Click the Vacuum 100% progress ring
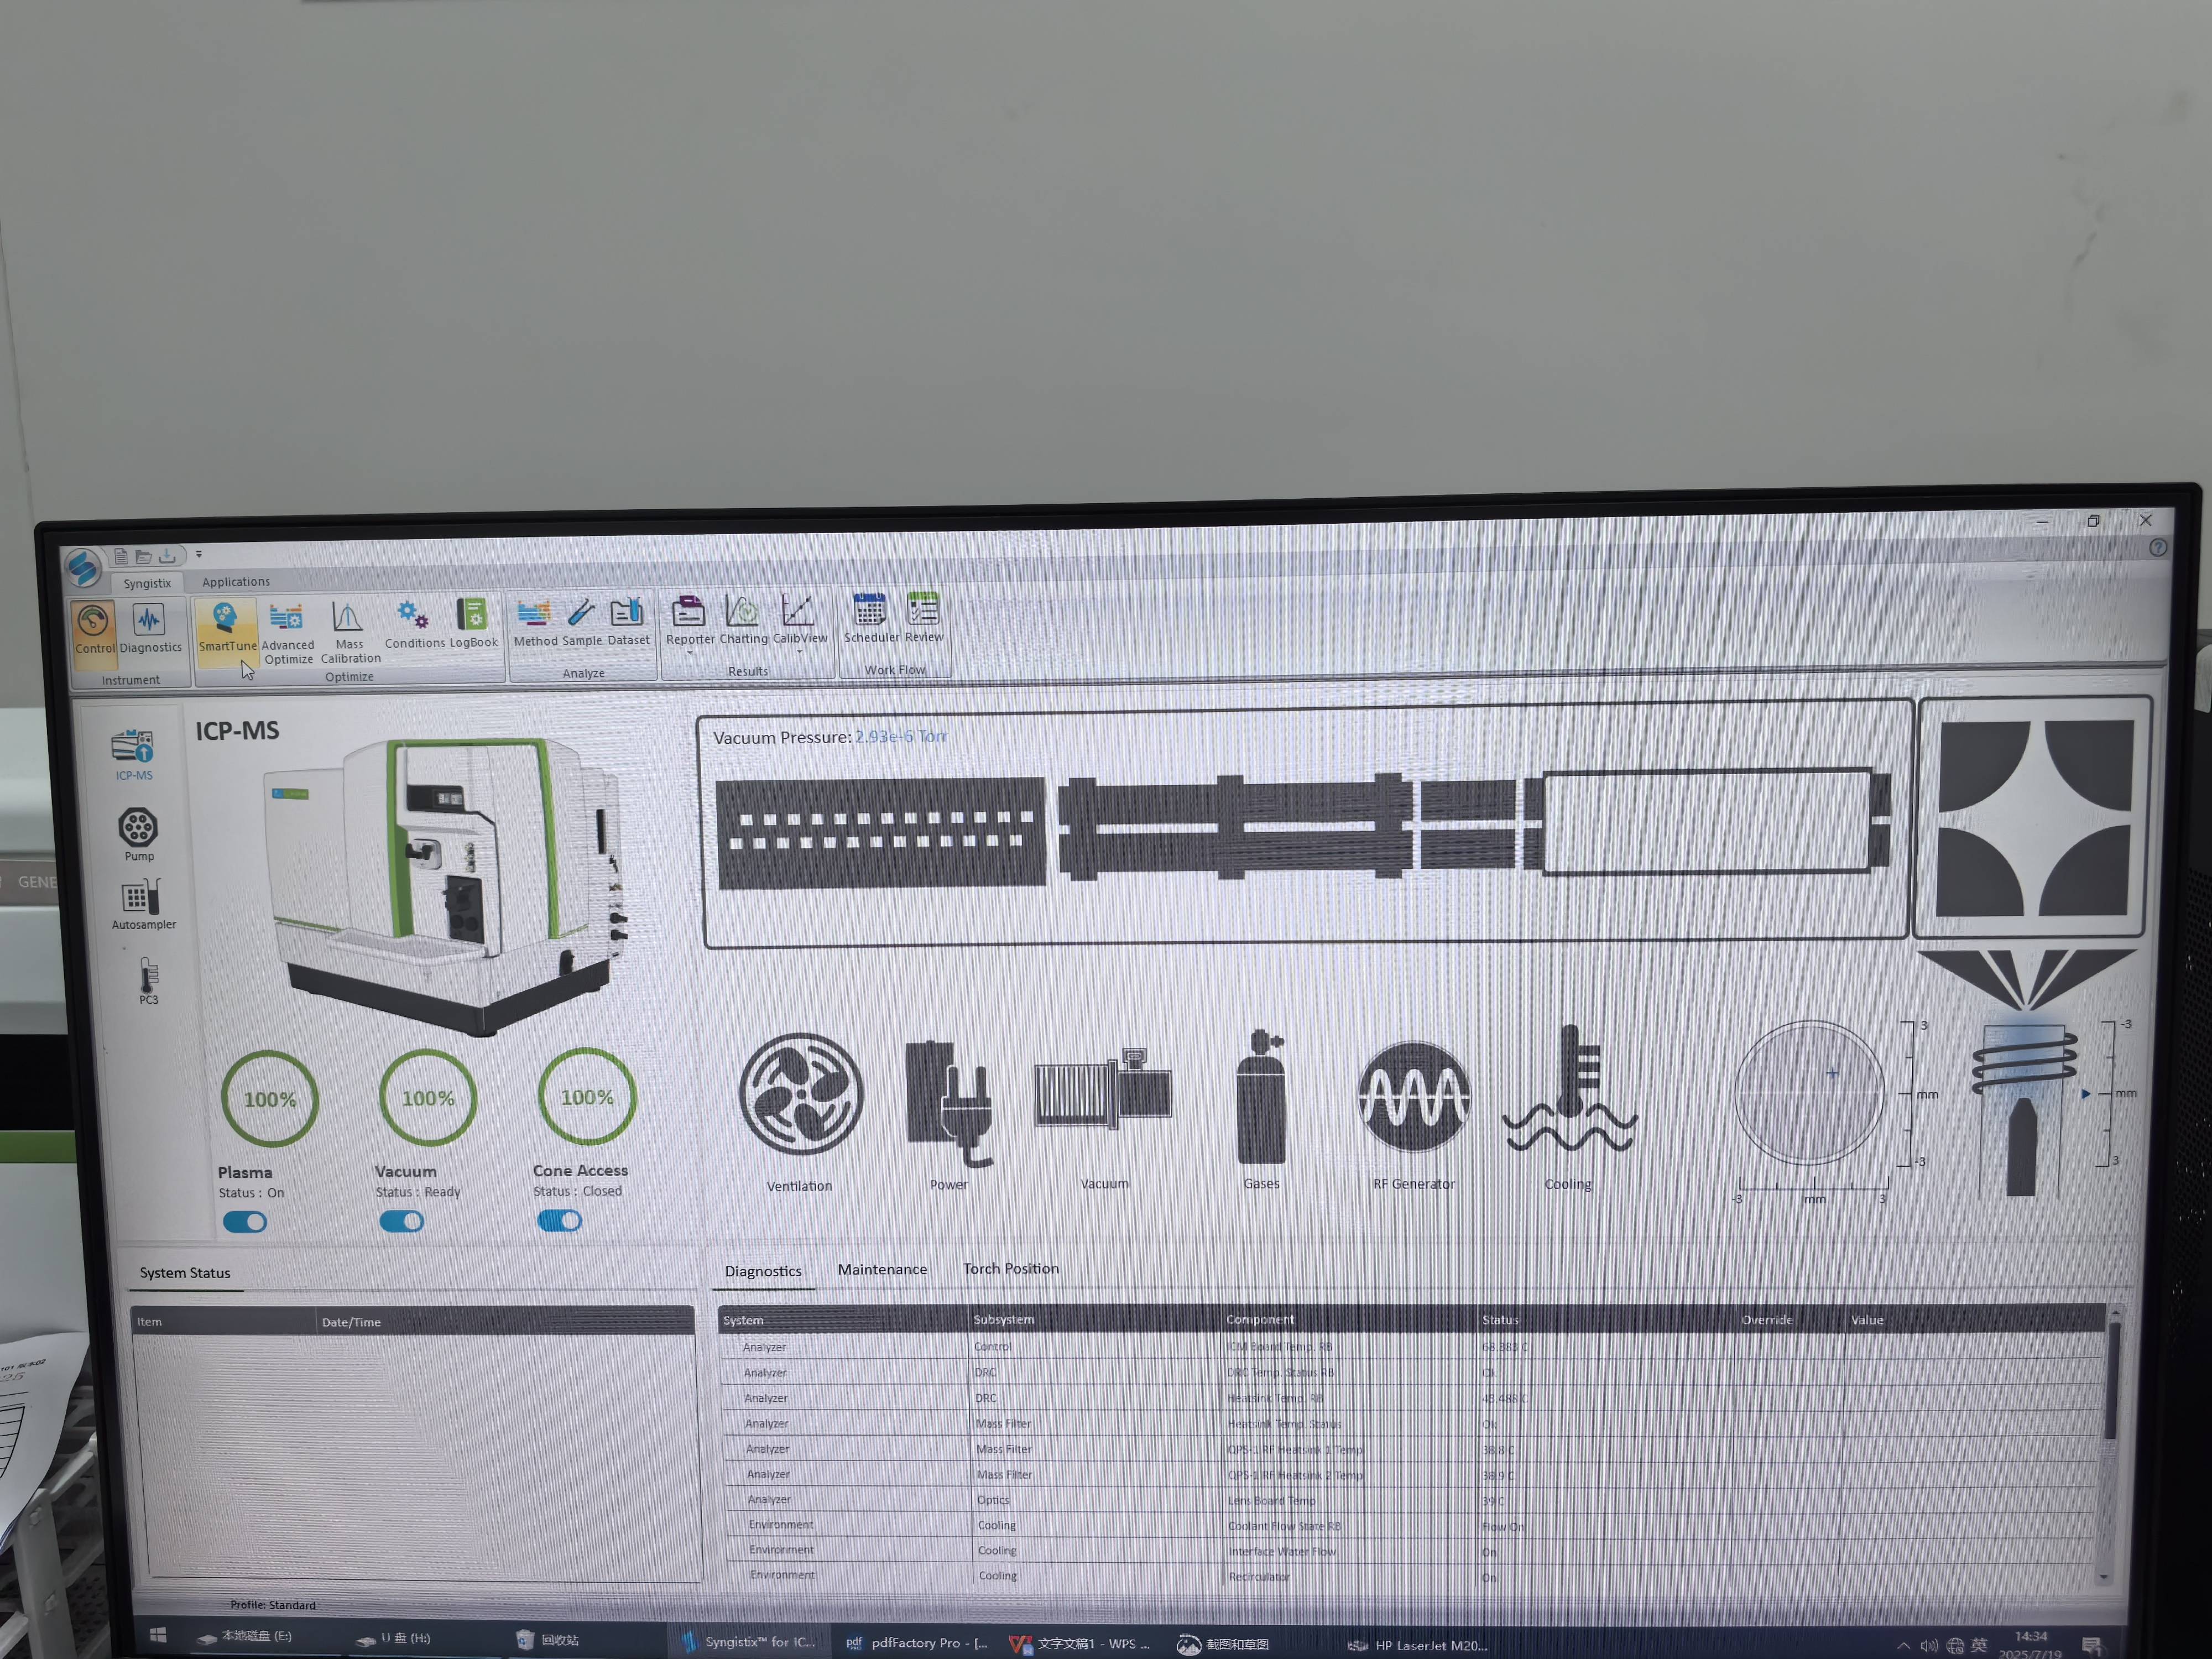2212x1659 pixels. (428, 1098)
